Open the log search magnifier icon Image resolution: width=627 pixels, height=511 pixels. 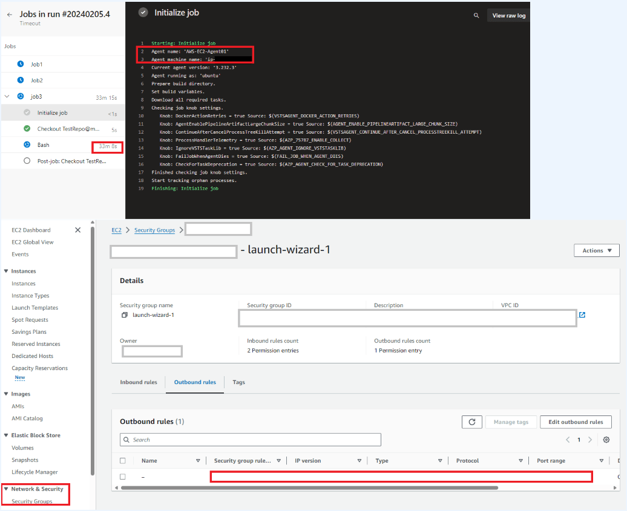[476, 16]
